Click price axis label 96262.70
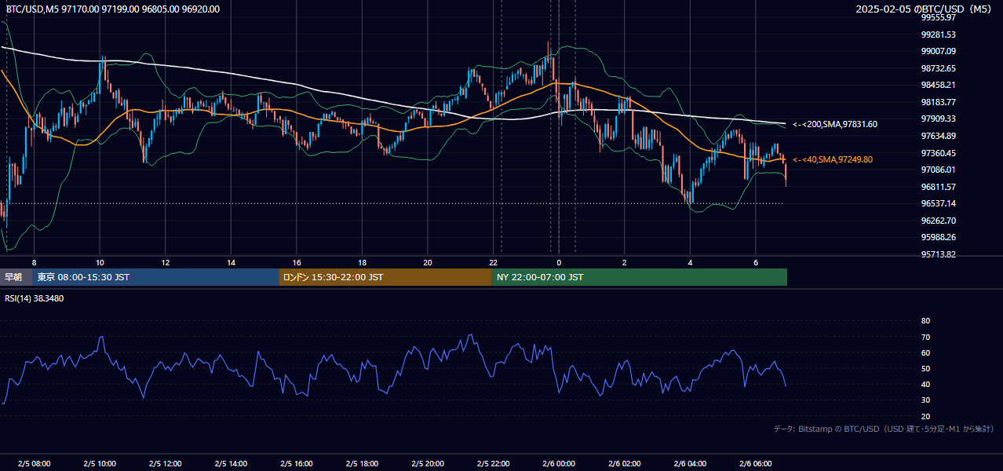 [939, 221]
